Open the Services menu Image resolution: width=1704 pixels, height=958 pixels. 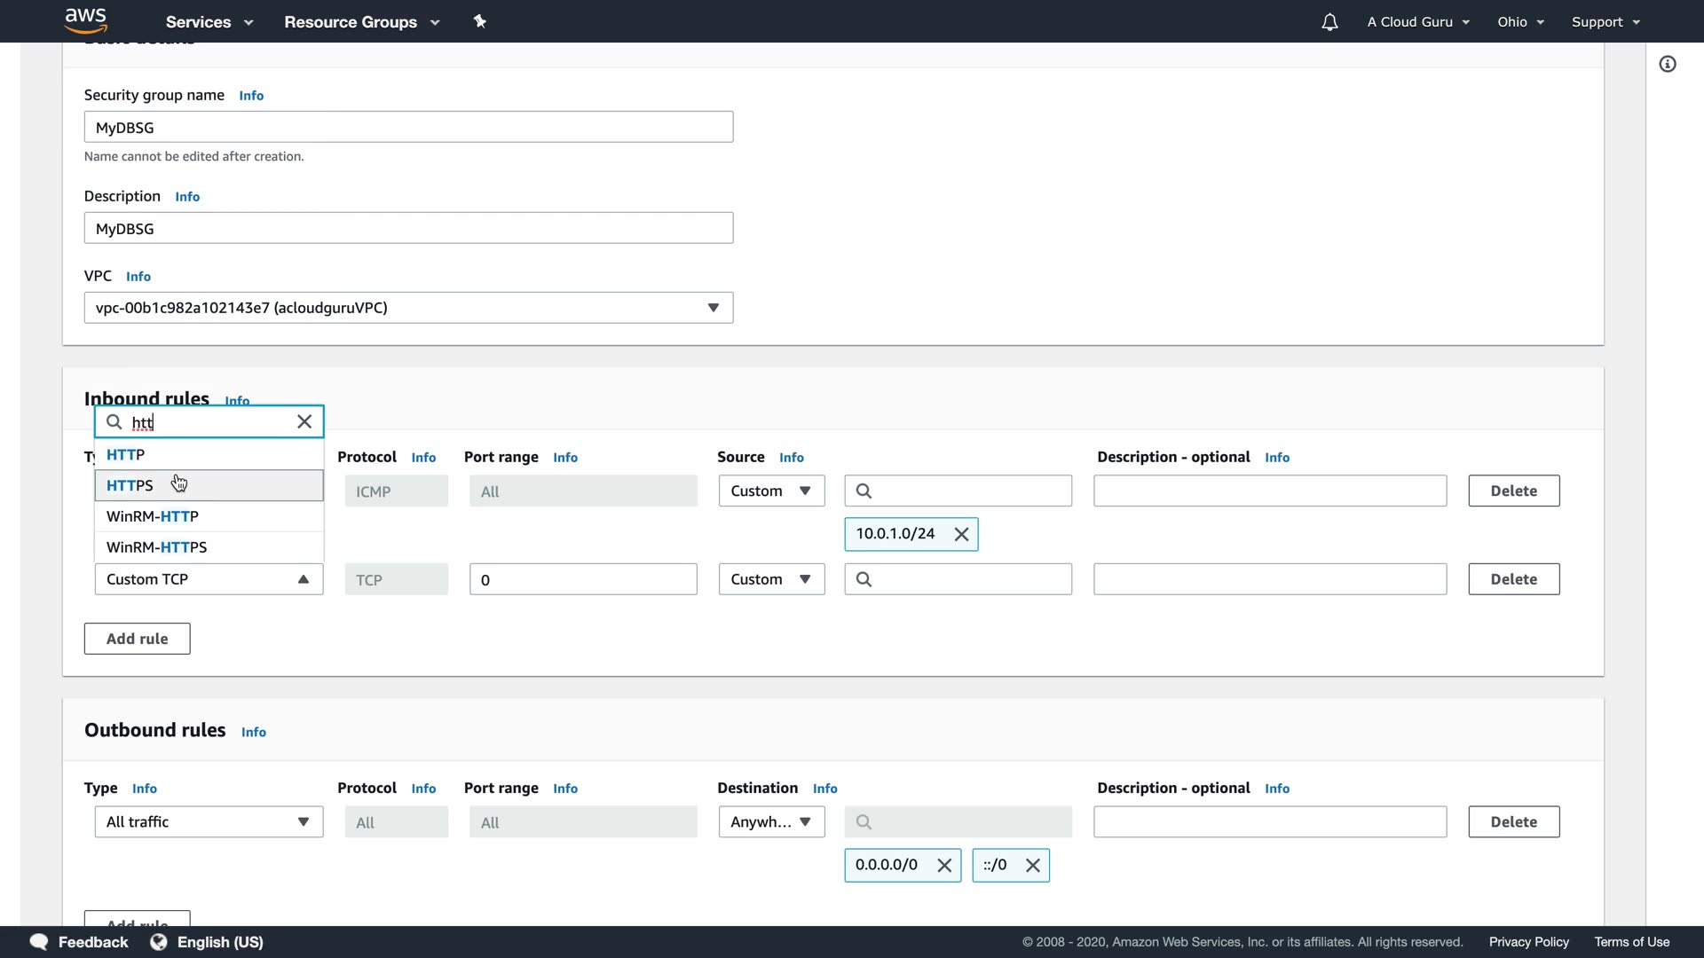(x=209, y=22)
